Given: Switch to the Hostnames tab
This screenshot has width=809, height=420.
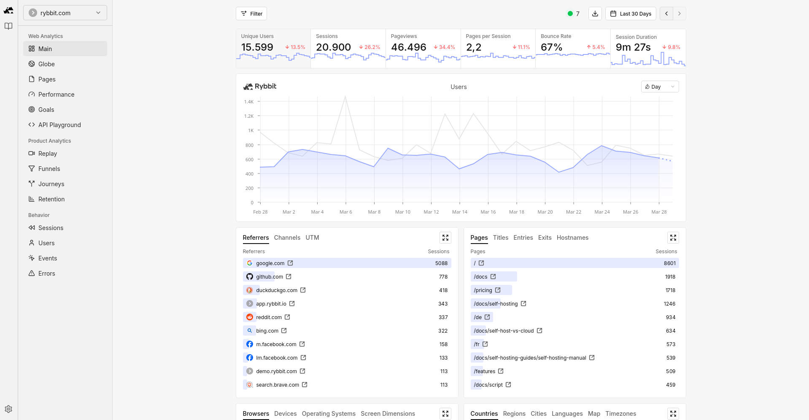Looking at the screenshot, I should pyautogui.click(x=572, y=238).
